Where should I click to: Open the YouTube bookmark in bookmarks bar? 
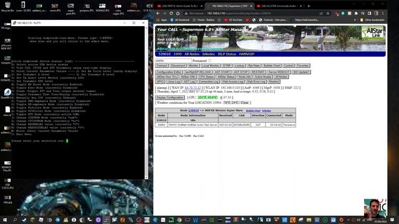coord(233,20)
